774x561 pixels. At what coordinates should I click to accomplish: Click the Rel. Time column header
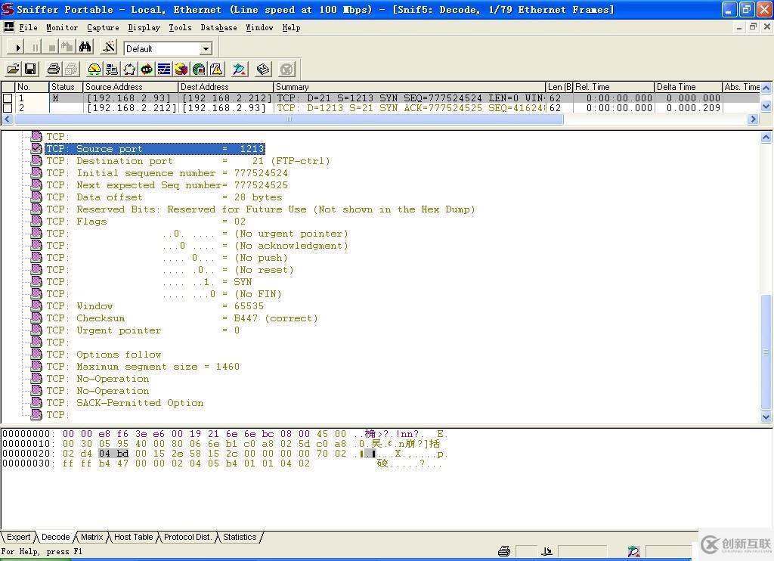pyautogui.click(x=614, y=87)
